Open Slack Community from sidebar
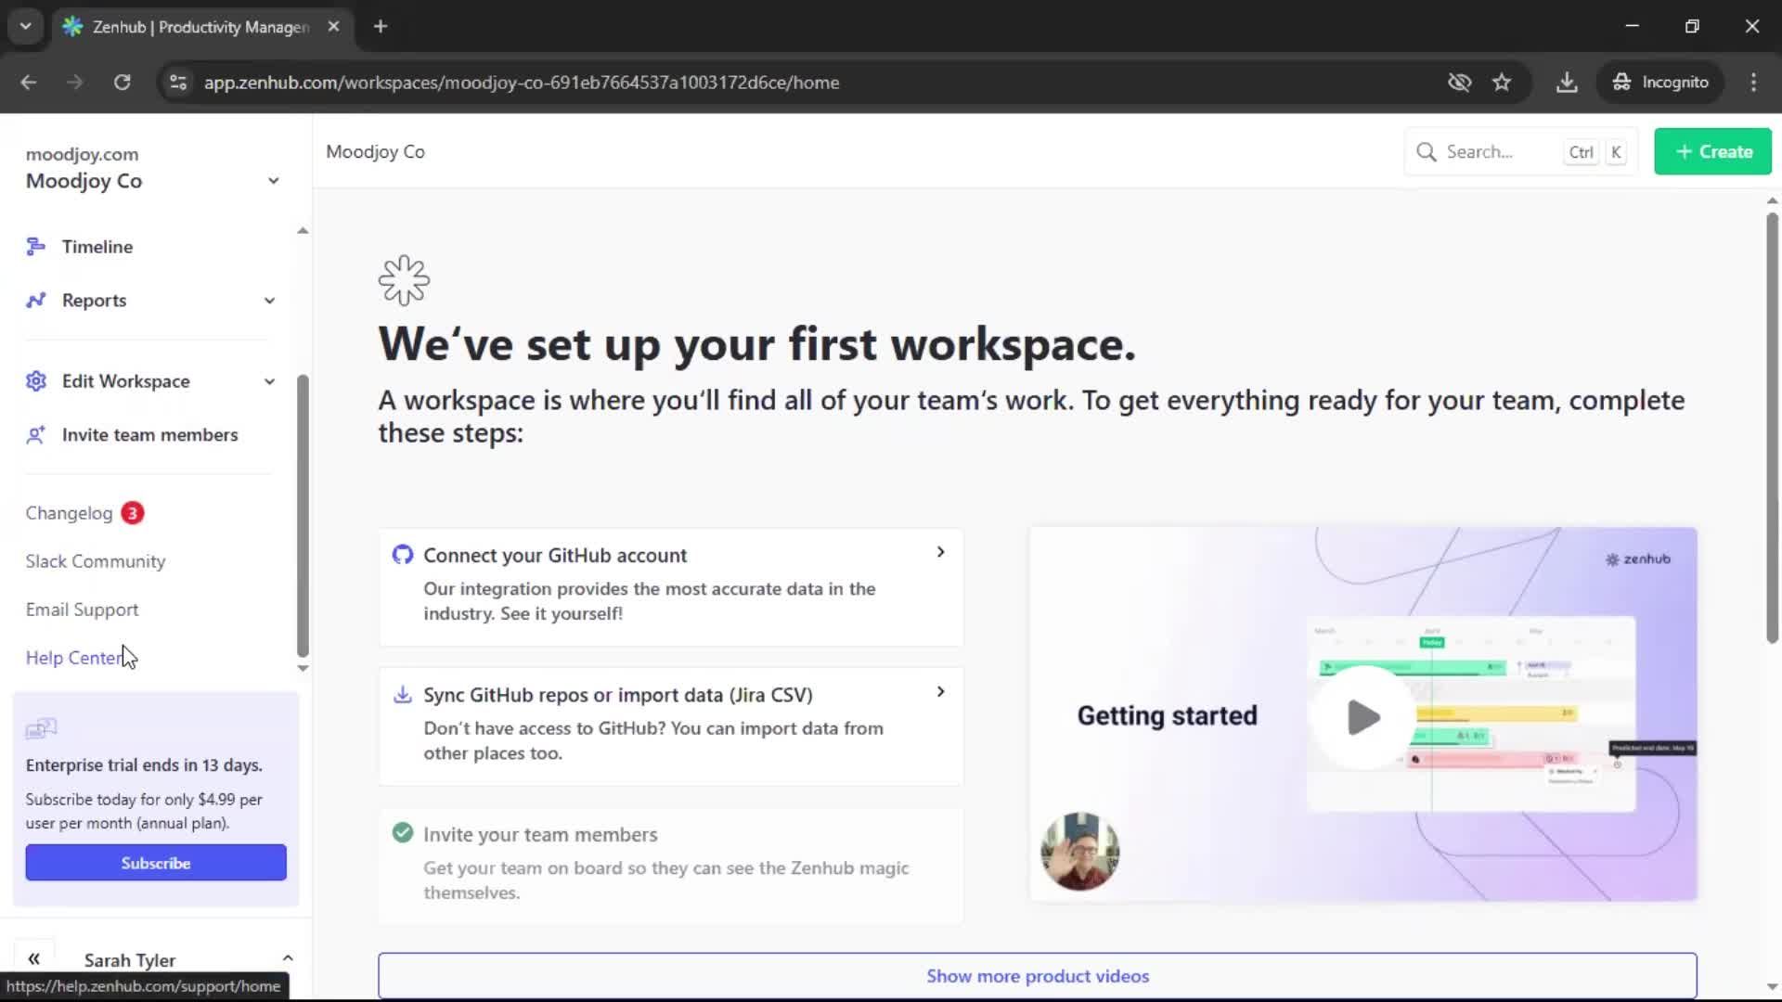Image resolution: width=1782 pixels, height=1002 pixels. coord(95,560)
